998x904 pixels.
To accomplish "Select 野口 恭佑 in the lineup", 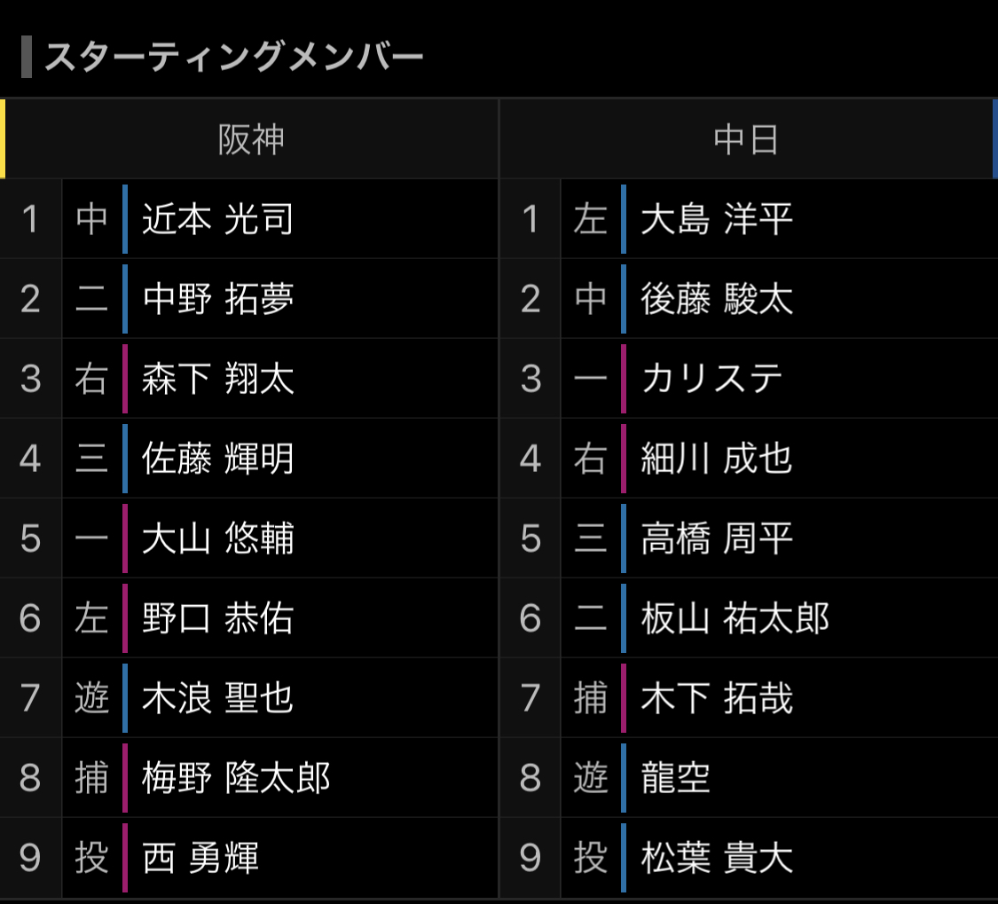I will (x=217, y=618).
